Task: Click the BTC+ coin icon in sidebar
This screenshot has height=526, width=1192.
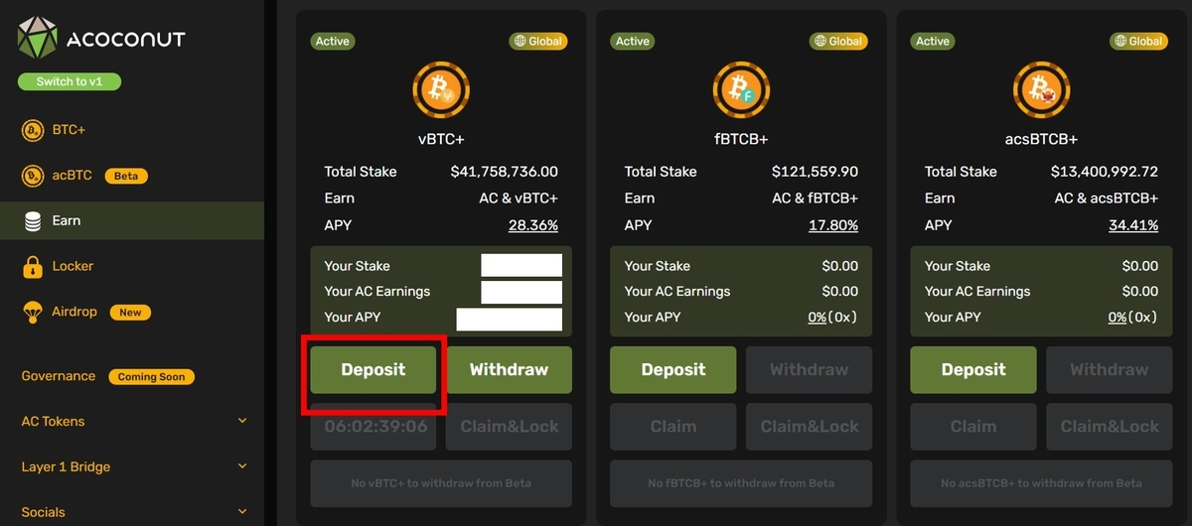Action: (33, 130)
